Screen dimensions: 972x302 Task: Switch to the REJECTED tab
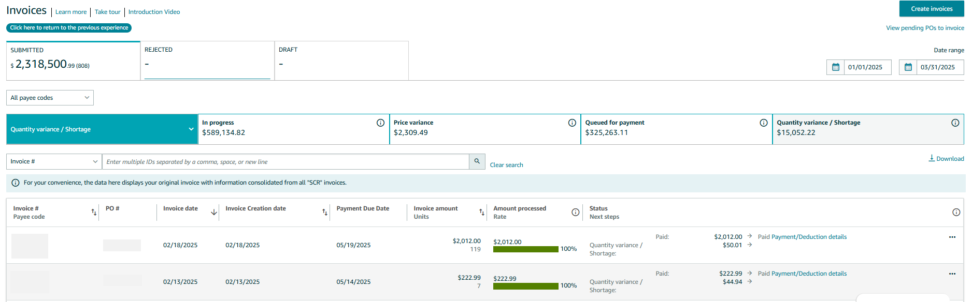tap(207, 61)
